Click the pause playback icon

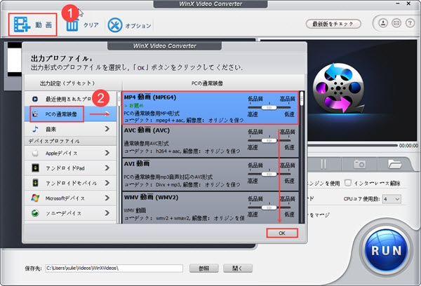click(x=323, y=164)
